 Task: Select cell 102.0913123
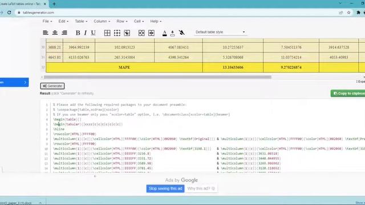point(124,47)
